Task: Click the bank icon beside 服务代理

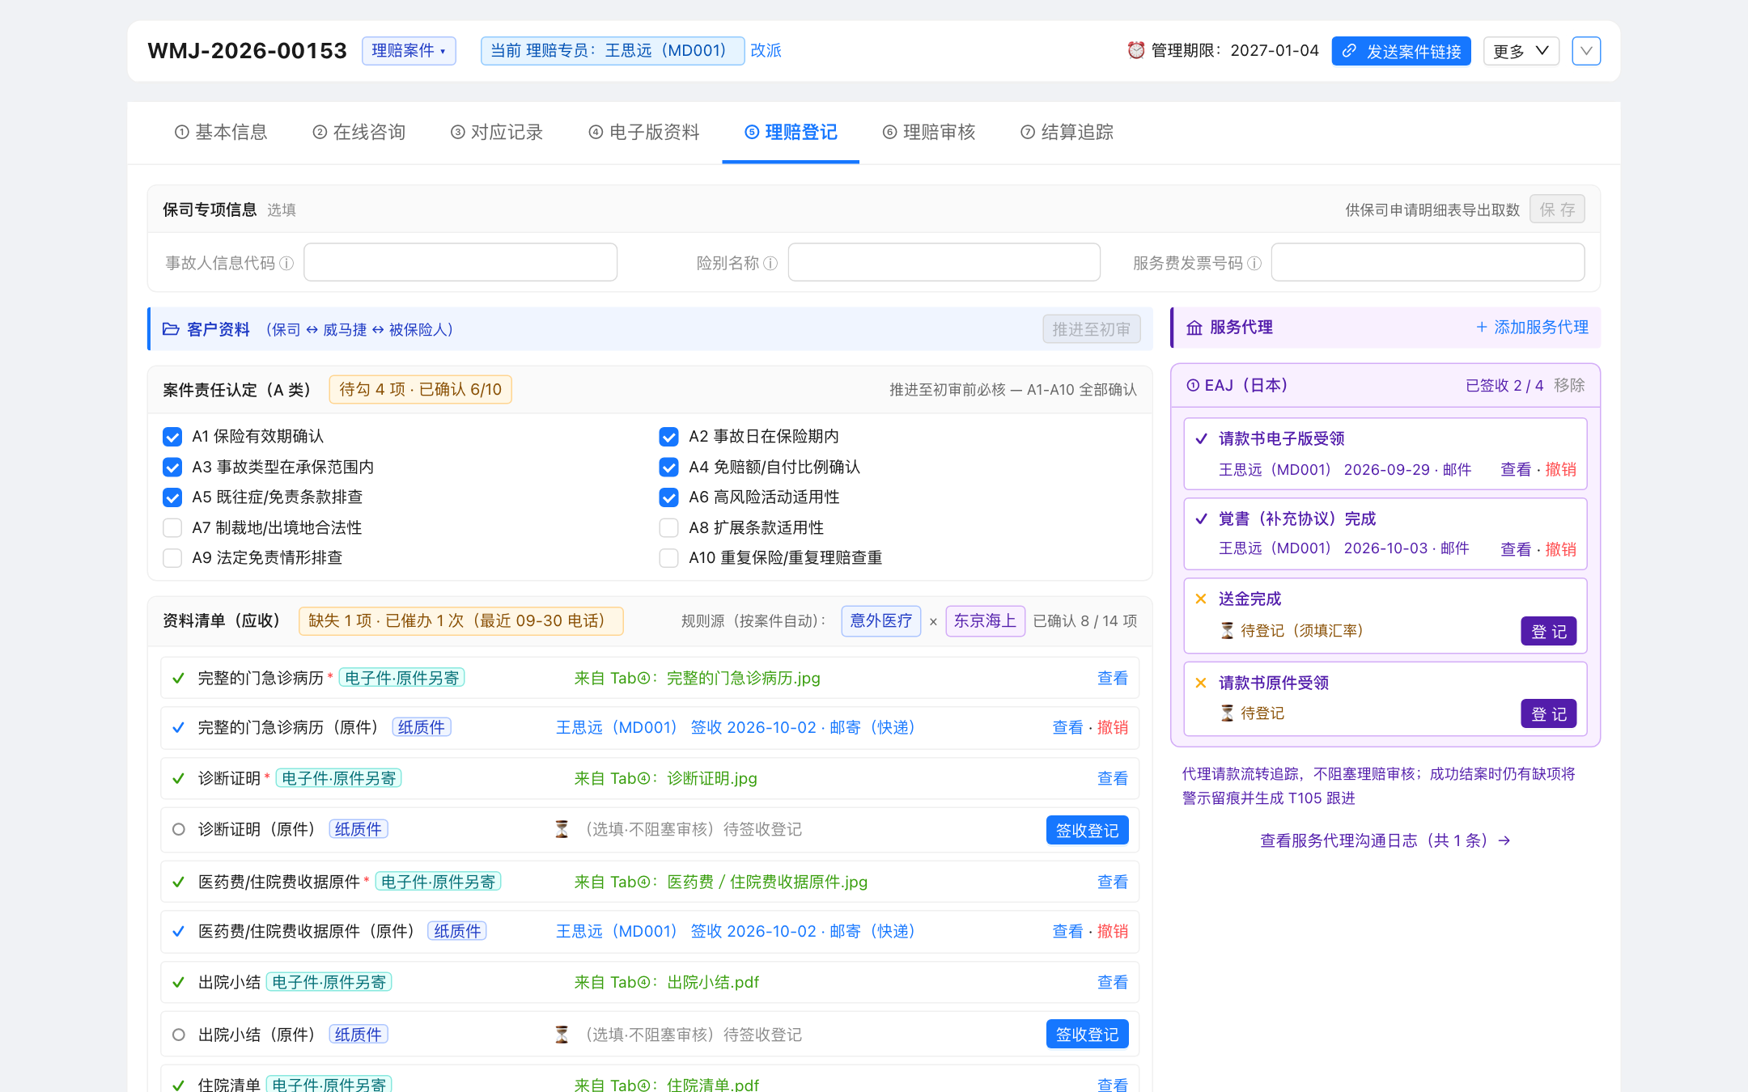Action: 1194,328
